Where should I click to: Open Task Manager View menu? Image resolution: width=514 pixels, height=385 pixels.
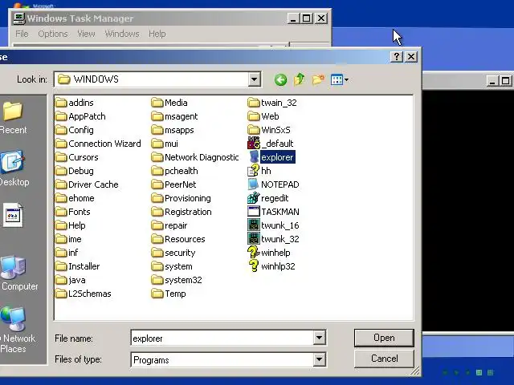(86, 34)
